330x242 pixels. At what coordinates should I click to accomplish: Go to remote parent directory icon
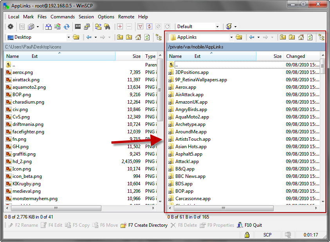[x=283, y=37]
